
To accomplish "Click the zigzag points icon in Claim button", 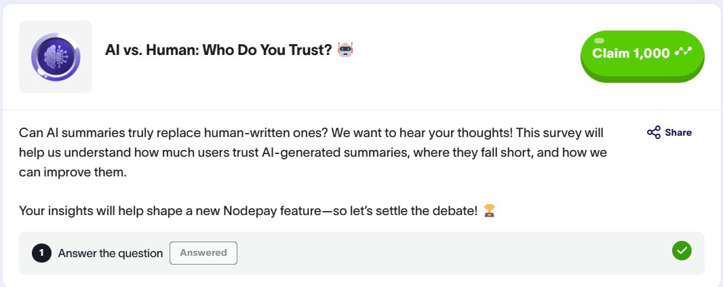I will click(684, 53).
